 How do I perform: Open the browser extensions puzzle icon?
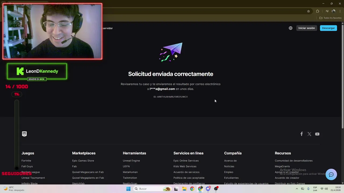[x=317, y=11]
